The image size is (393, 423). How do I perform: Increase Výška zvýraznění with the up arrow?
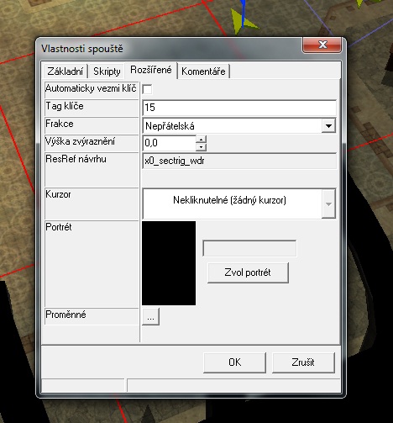click(x=201, y=139)
